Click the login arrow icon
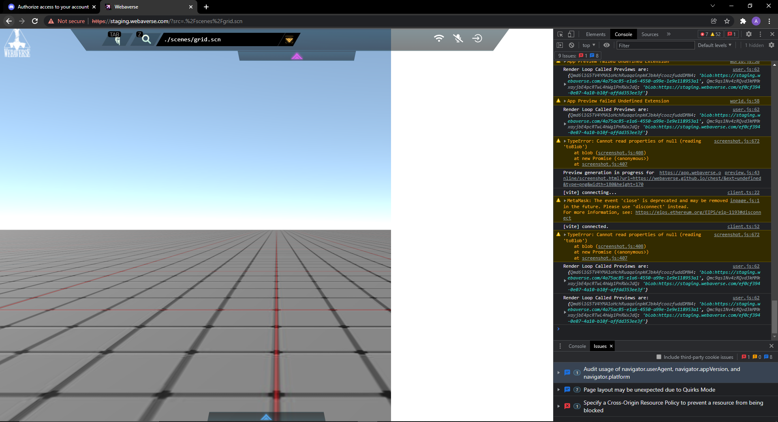Image resolution: width=778 pixels, height=422 pixels. (x=477, y=38)
